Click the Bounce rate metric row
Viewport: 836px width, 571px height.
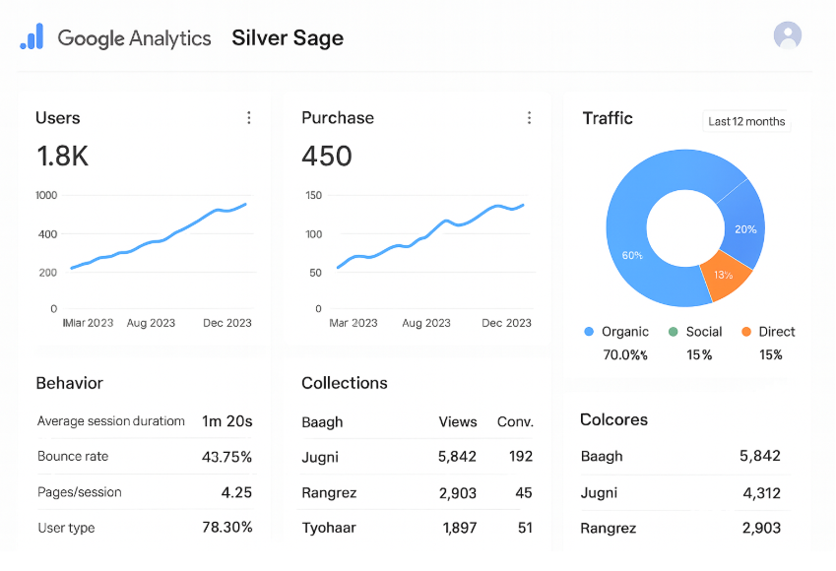144,457
